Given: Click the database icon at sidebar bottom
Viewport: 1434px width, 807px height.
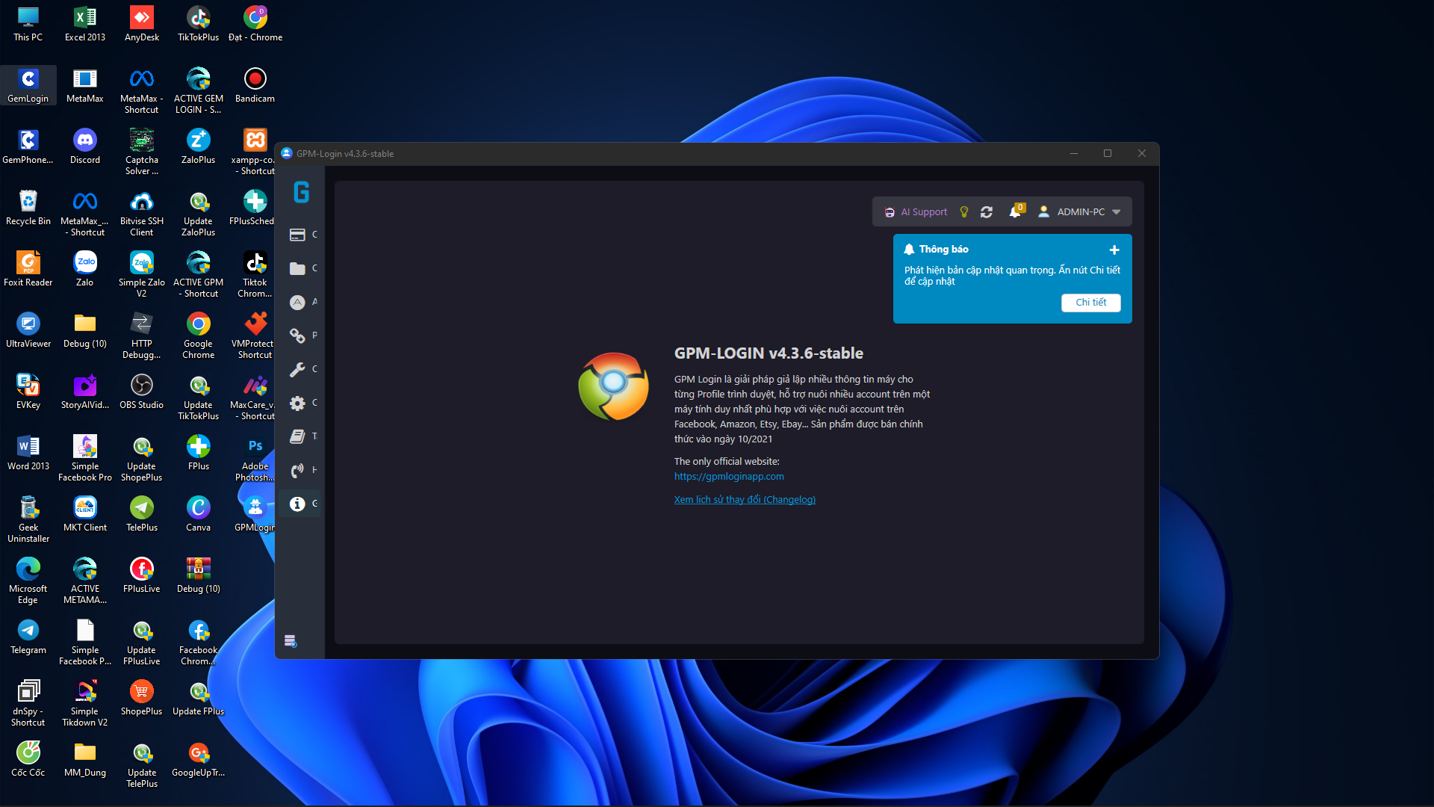Looking at the screenshot, I should pos(291,640).
